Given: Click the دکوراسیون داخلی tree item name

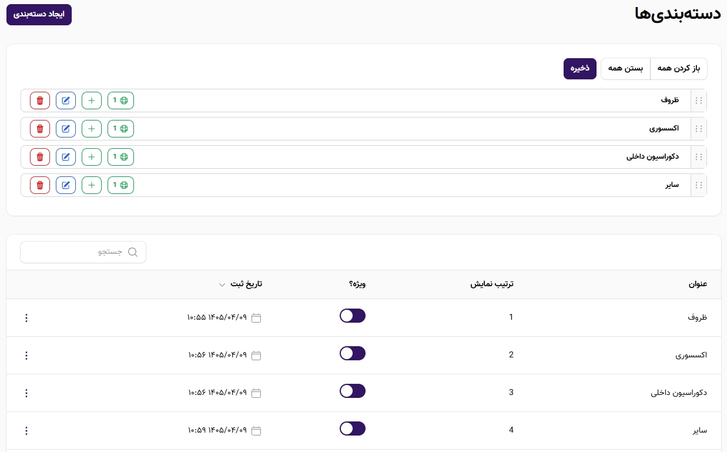Looking at the screenshot, I should 653,157.
